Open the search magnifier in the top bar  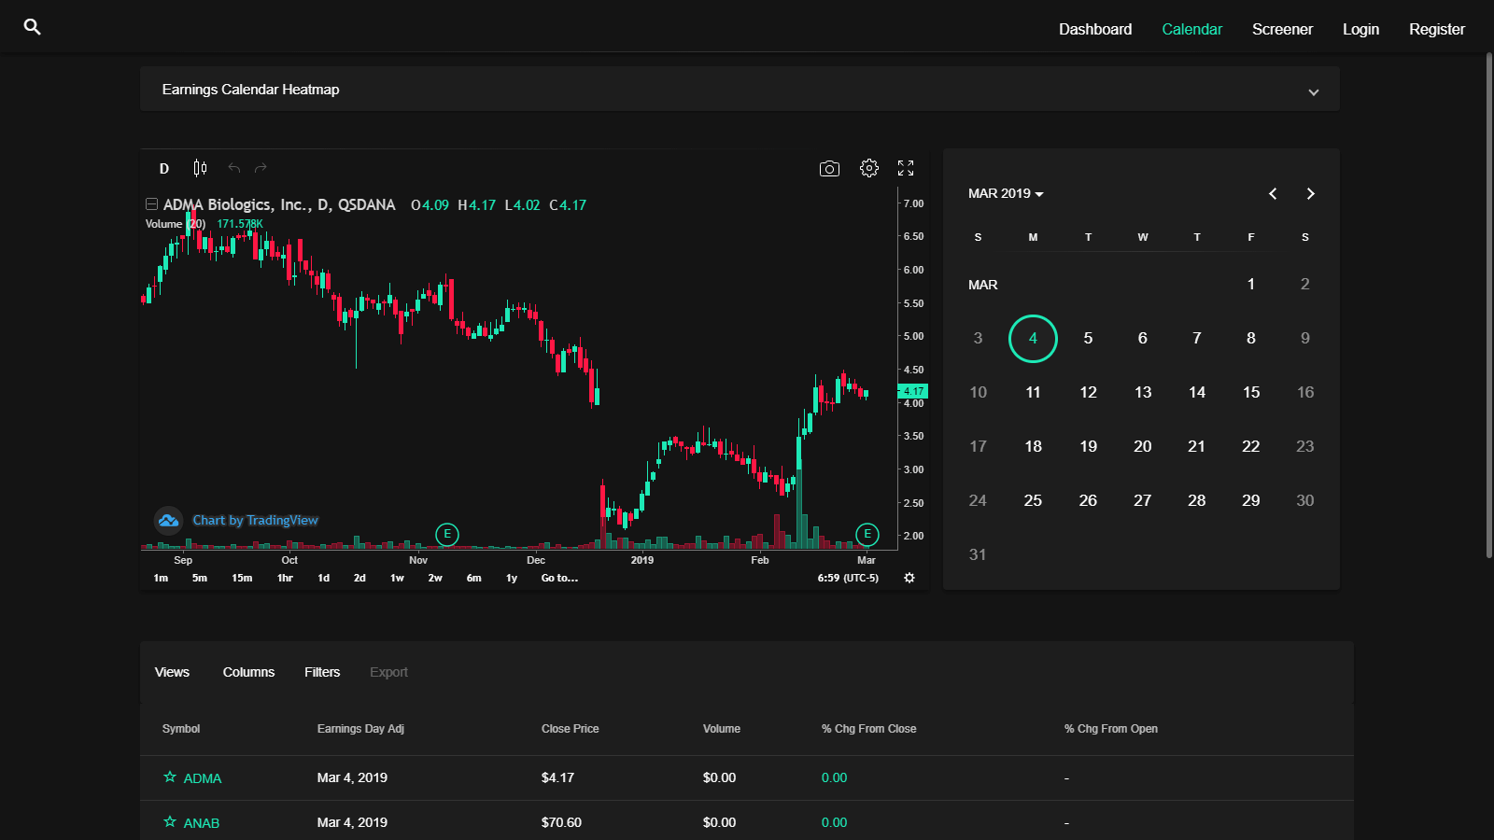(x=32, y=27)
